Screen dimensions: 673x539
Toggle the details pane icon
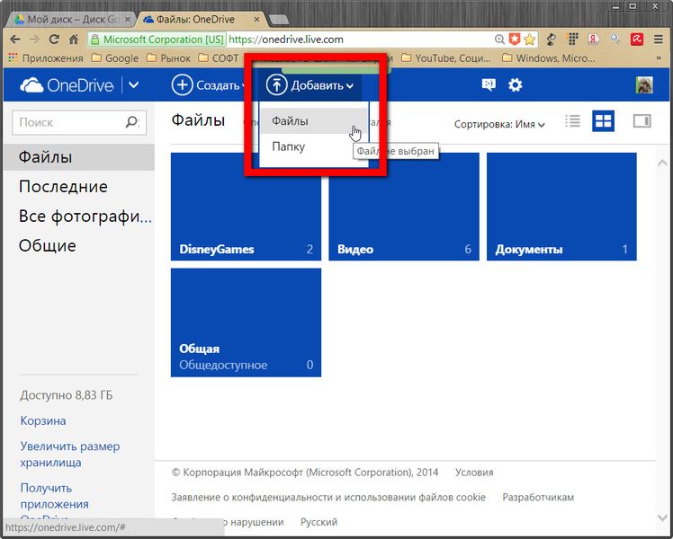click(642, 121)
